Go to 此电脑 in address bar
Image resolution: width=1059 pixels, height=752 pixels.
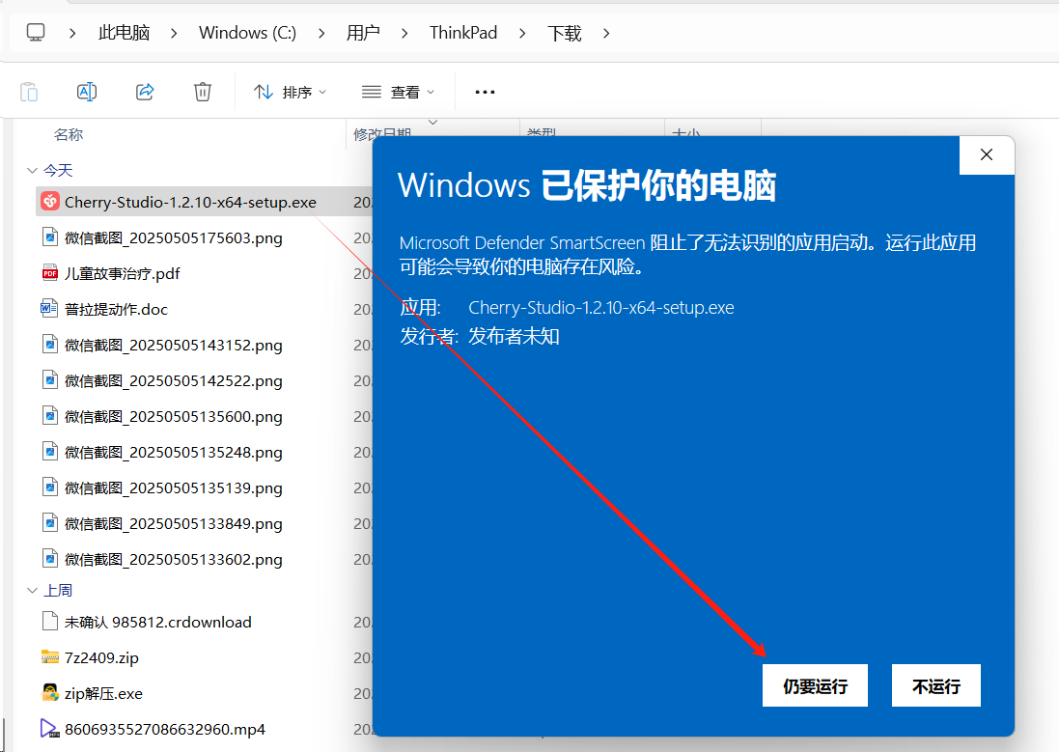125,33
